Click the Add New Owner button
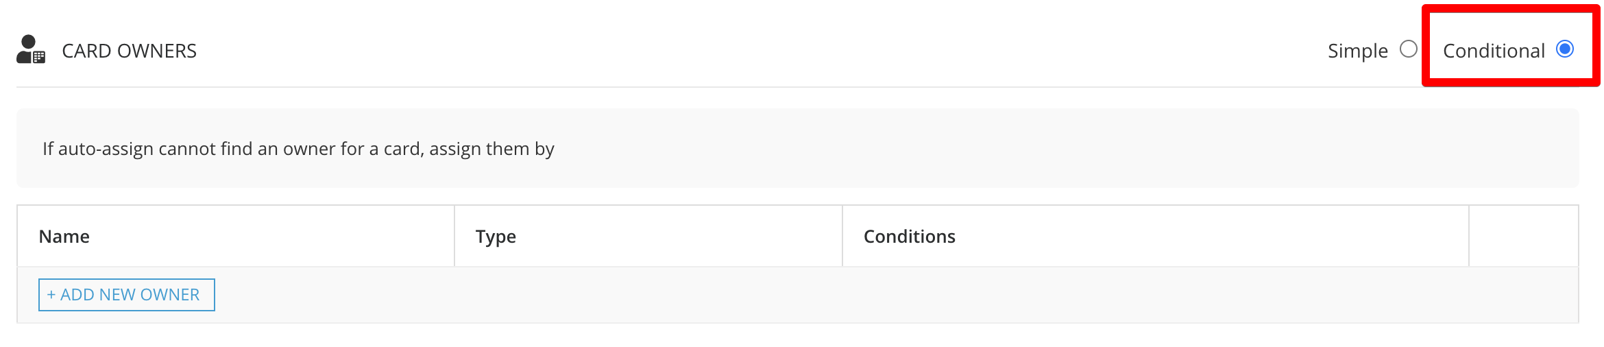1604x347 pixels. tap(127, 295)
